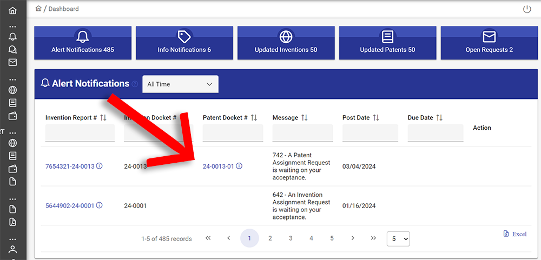Go to page 3 of records

(x=291, y=238)
